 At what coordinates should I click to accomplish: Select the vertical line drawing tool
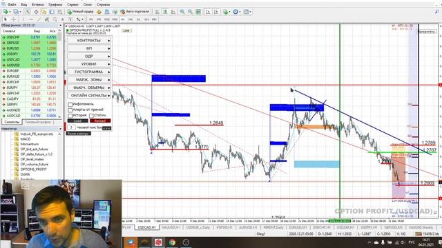click(x=23, y=19)
